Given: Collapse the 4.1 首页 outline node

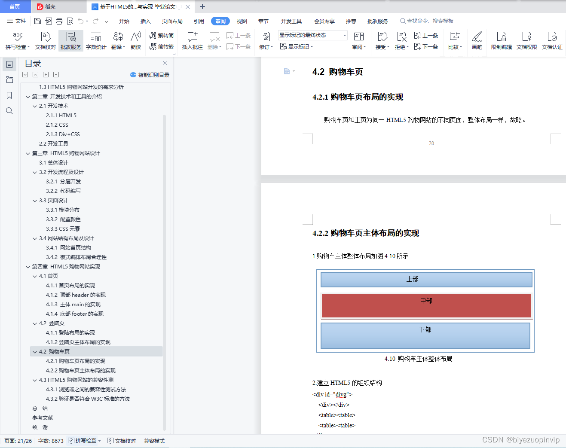Looking at the screenshot, I should click(x=35, y=276).
